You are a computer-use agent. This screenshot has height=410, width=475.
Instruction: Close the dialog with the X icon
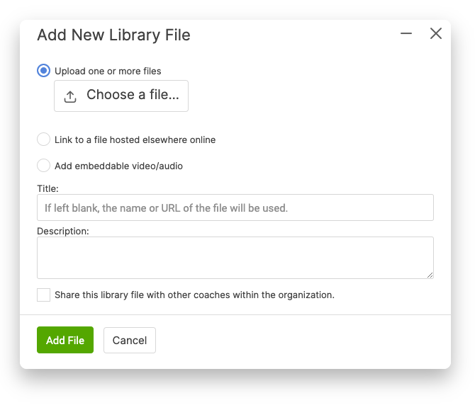coord(435,33)
